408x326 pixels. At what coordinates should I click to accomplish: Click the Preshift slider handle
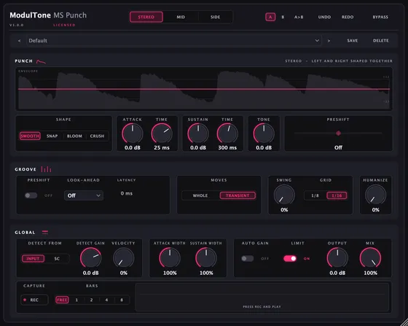click(x=338, y=133)
